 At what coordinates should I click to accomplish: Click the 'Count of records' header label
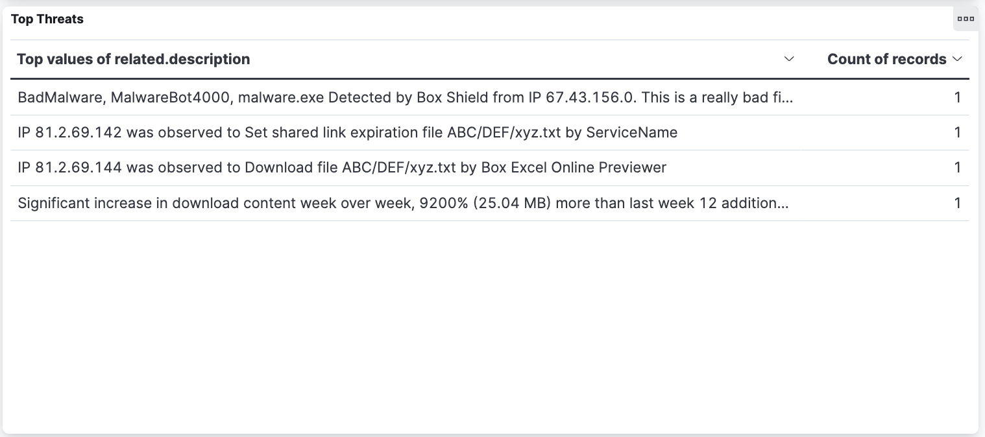(x=886, y=59)
